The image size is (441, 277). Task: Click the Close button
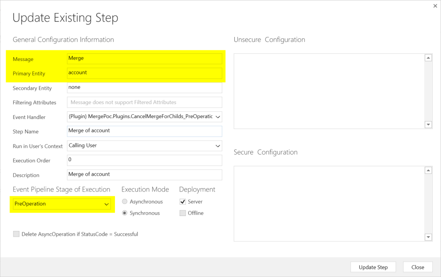pos(417,267)
